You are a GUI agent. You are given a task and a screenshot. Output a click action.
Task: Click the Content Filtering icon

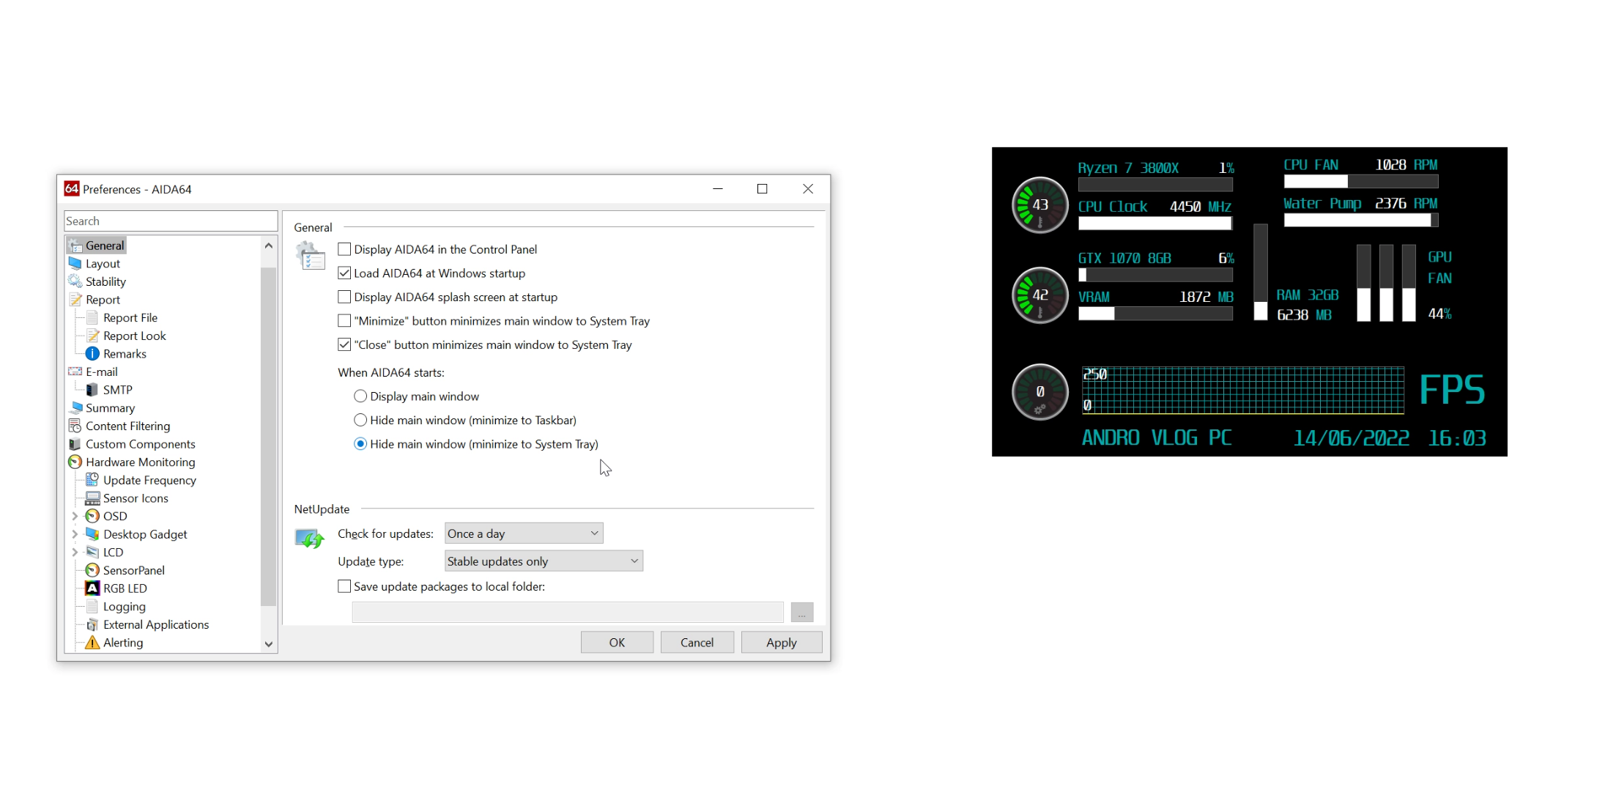tap(75, 426)
